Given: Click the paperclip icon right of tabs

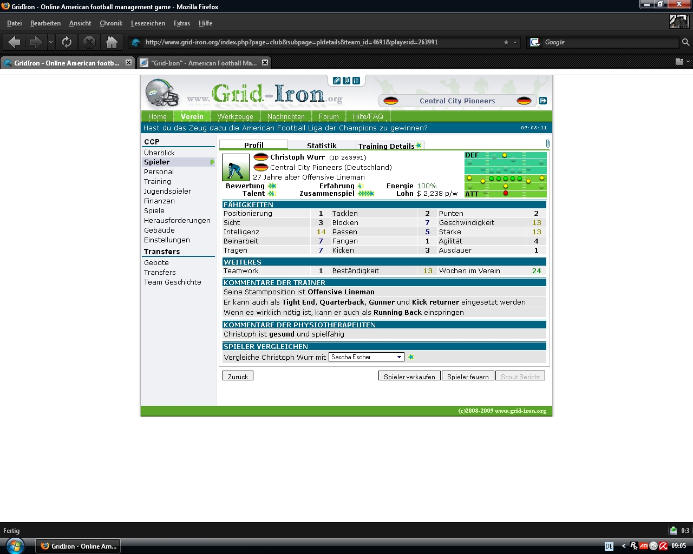Looking at the screenshot, I should click(547, 144).
